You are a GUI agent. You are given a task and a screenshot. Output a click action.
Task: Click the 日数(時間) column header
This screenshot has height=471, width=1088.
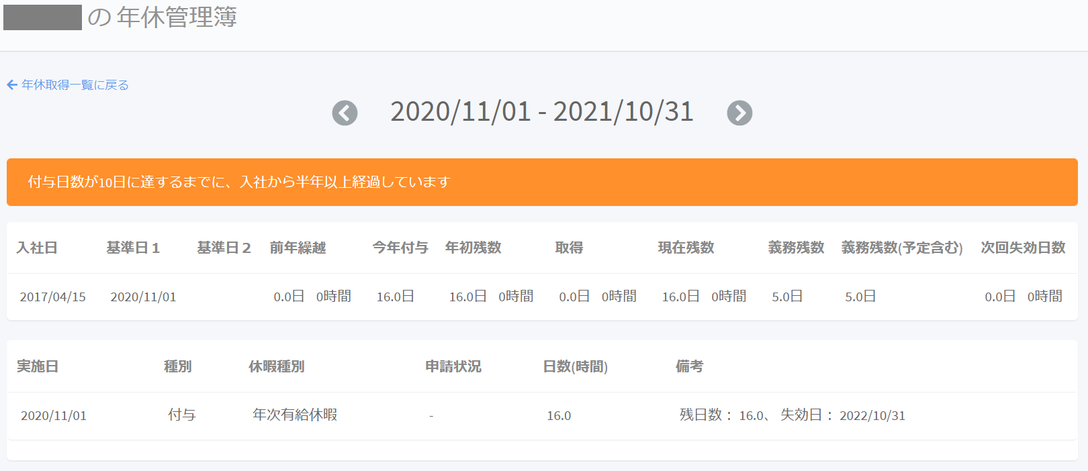[x=575, y=366]
